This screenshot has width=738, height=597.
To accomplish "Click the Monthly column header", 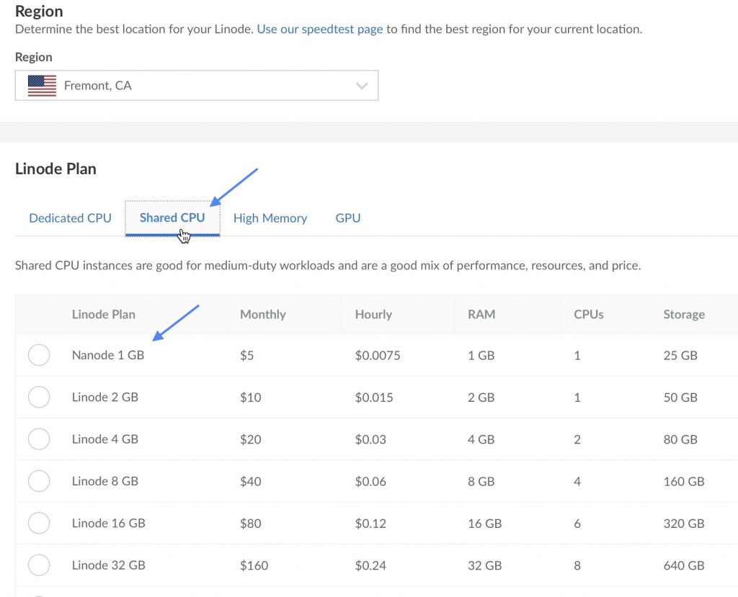I will pos(262,314).
